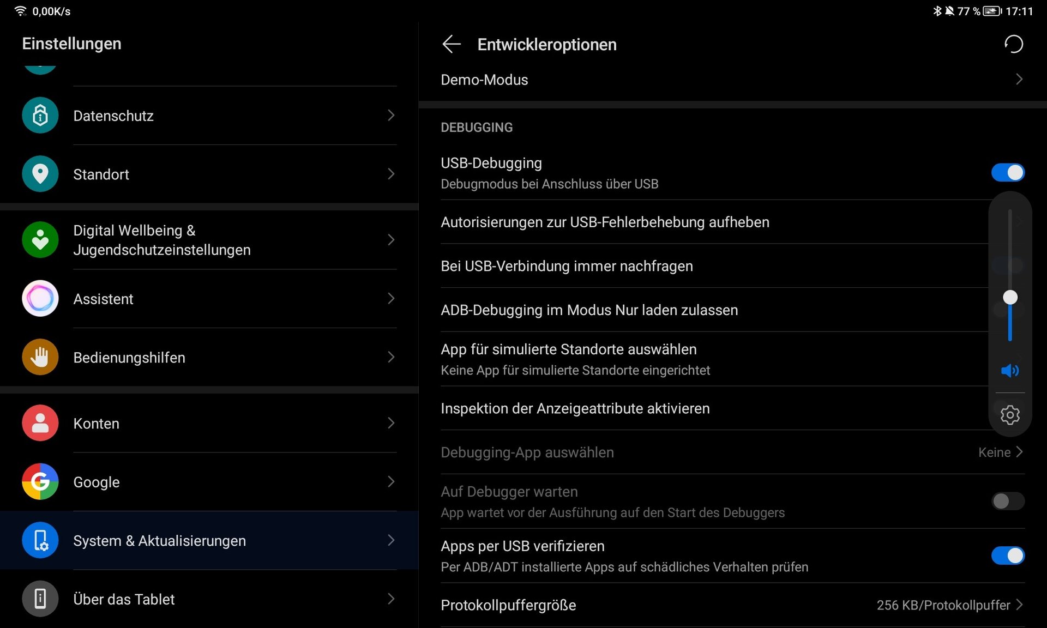Click the refresh icon in header
1047x628 pixels.
click(1014, 44)
